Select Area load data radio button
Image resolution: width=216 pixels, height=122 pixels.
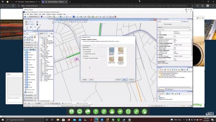click(x=84, y=52)
